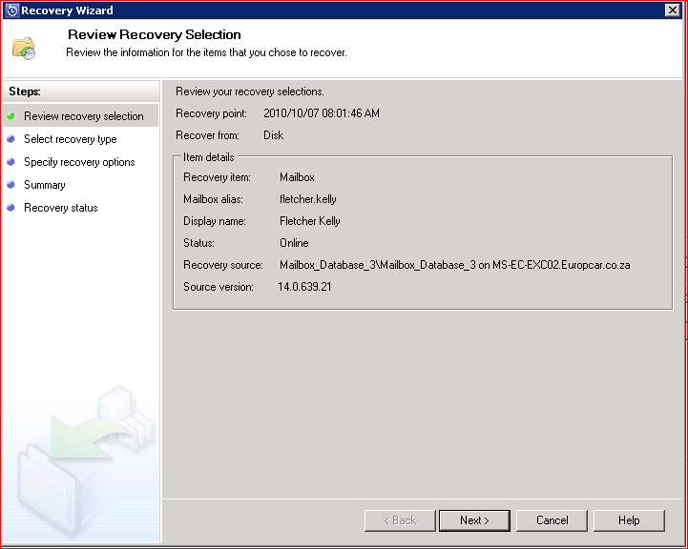This screenshot has width=688, height=549.
Task: Open Help for this wizard
Action: (629, 520)
